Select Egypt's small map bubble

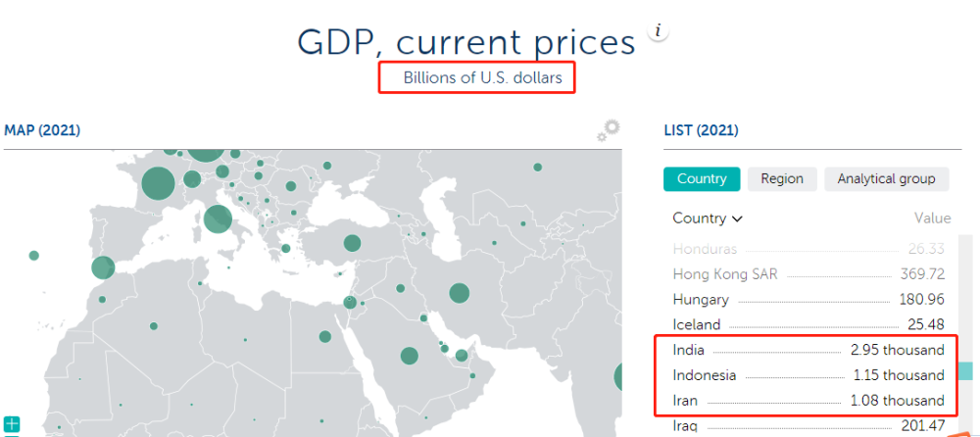325,336
